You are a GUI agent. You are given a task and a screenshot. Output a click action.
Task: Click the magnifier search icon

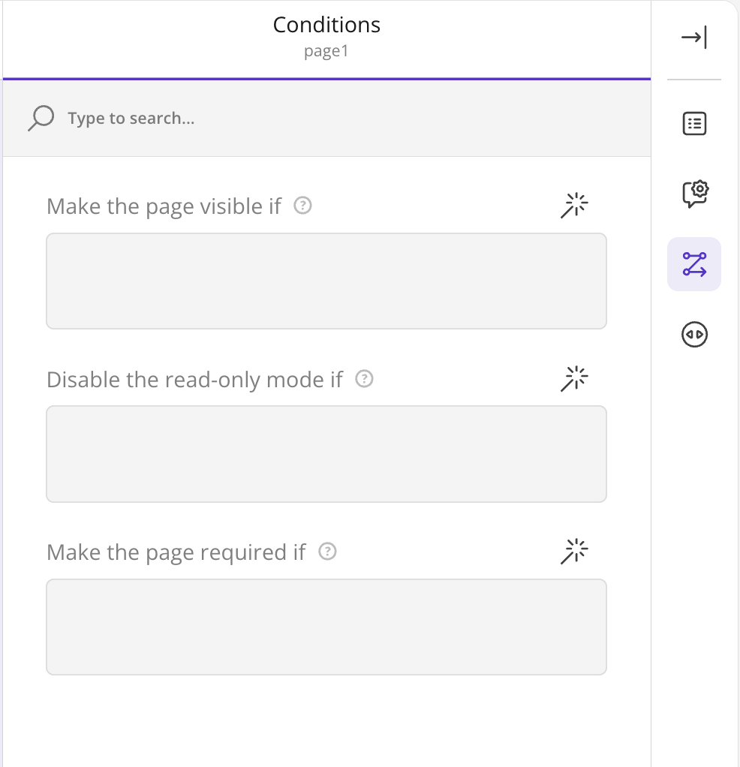pyautogui.click(x=41, y=118)
